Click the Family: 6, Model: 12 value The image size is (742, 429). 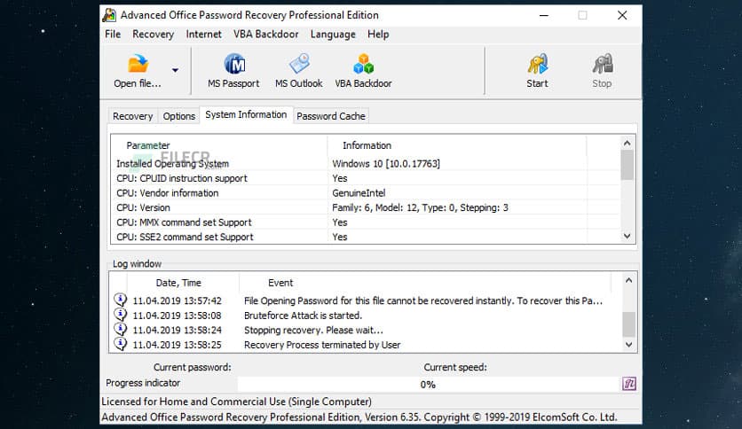420,207
